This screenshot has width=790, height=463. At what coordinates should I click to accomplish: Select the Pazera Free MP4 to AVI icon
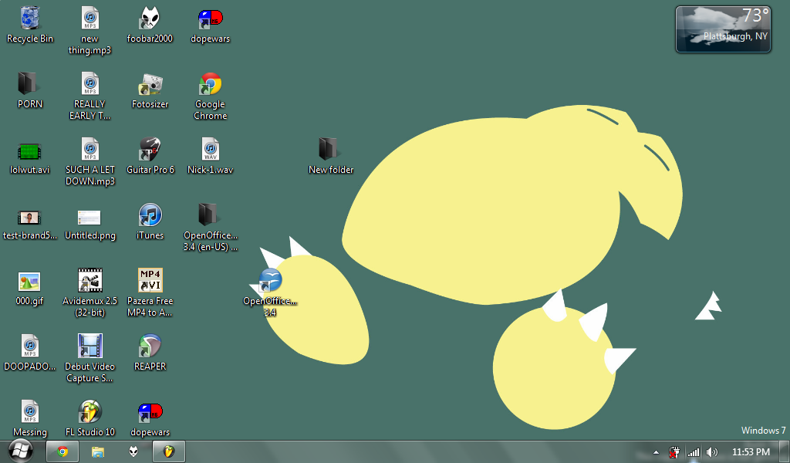click(150, 281)
